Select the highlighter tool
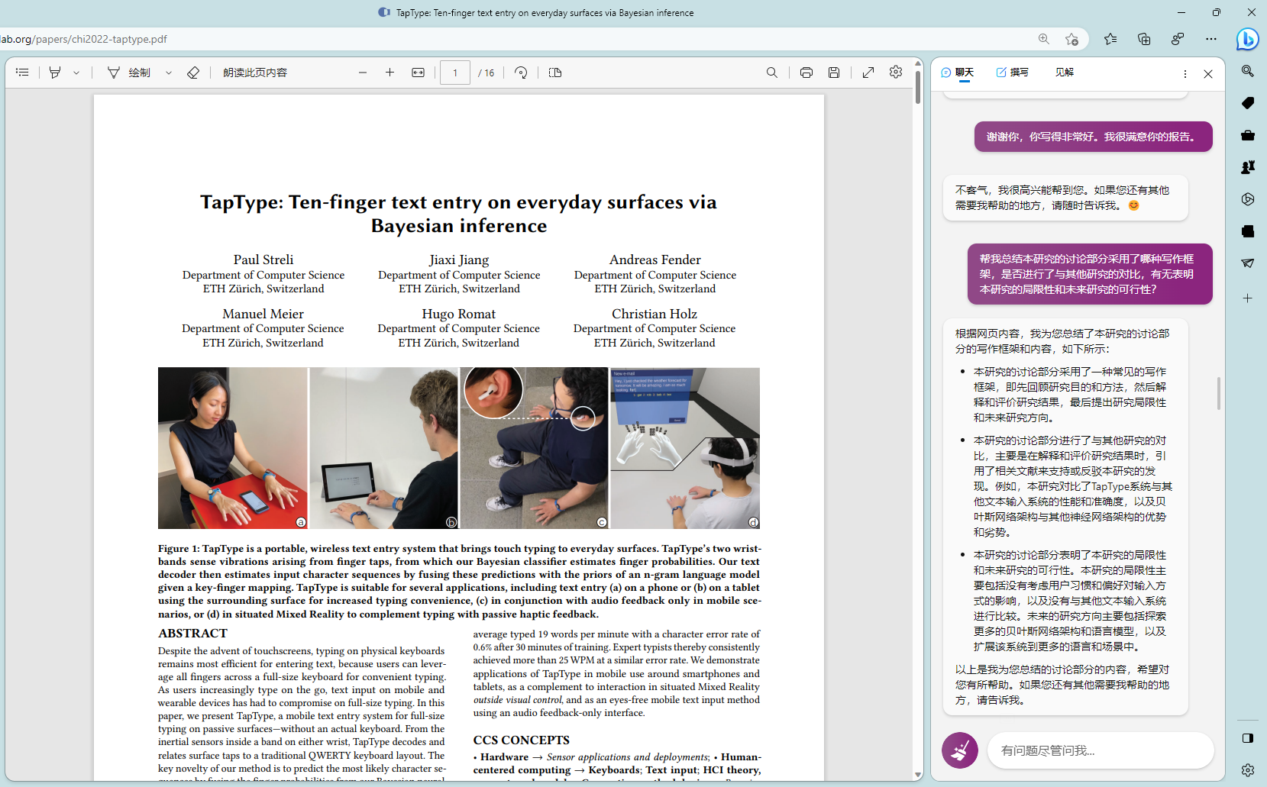The width and height of the screenshot is (1267, 787). point(55,73)
